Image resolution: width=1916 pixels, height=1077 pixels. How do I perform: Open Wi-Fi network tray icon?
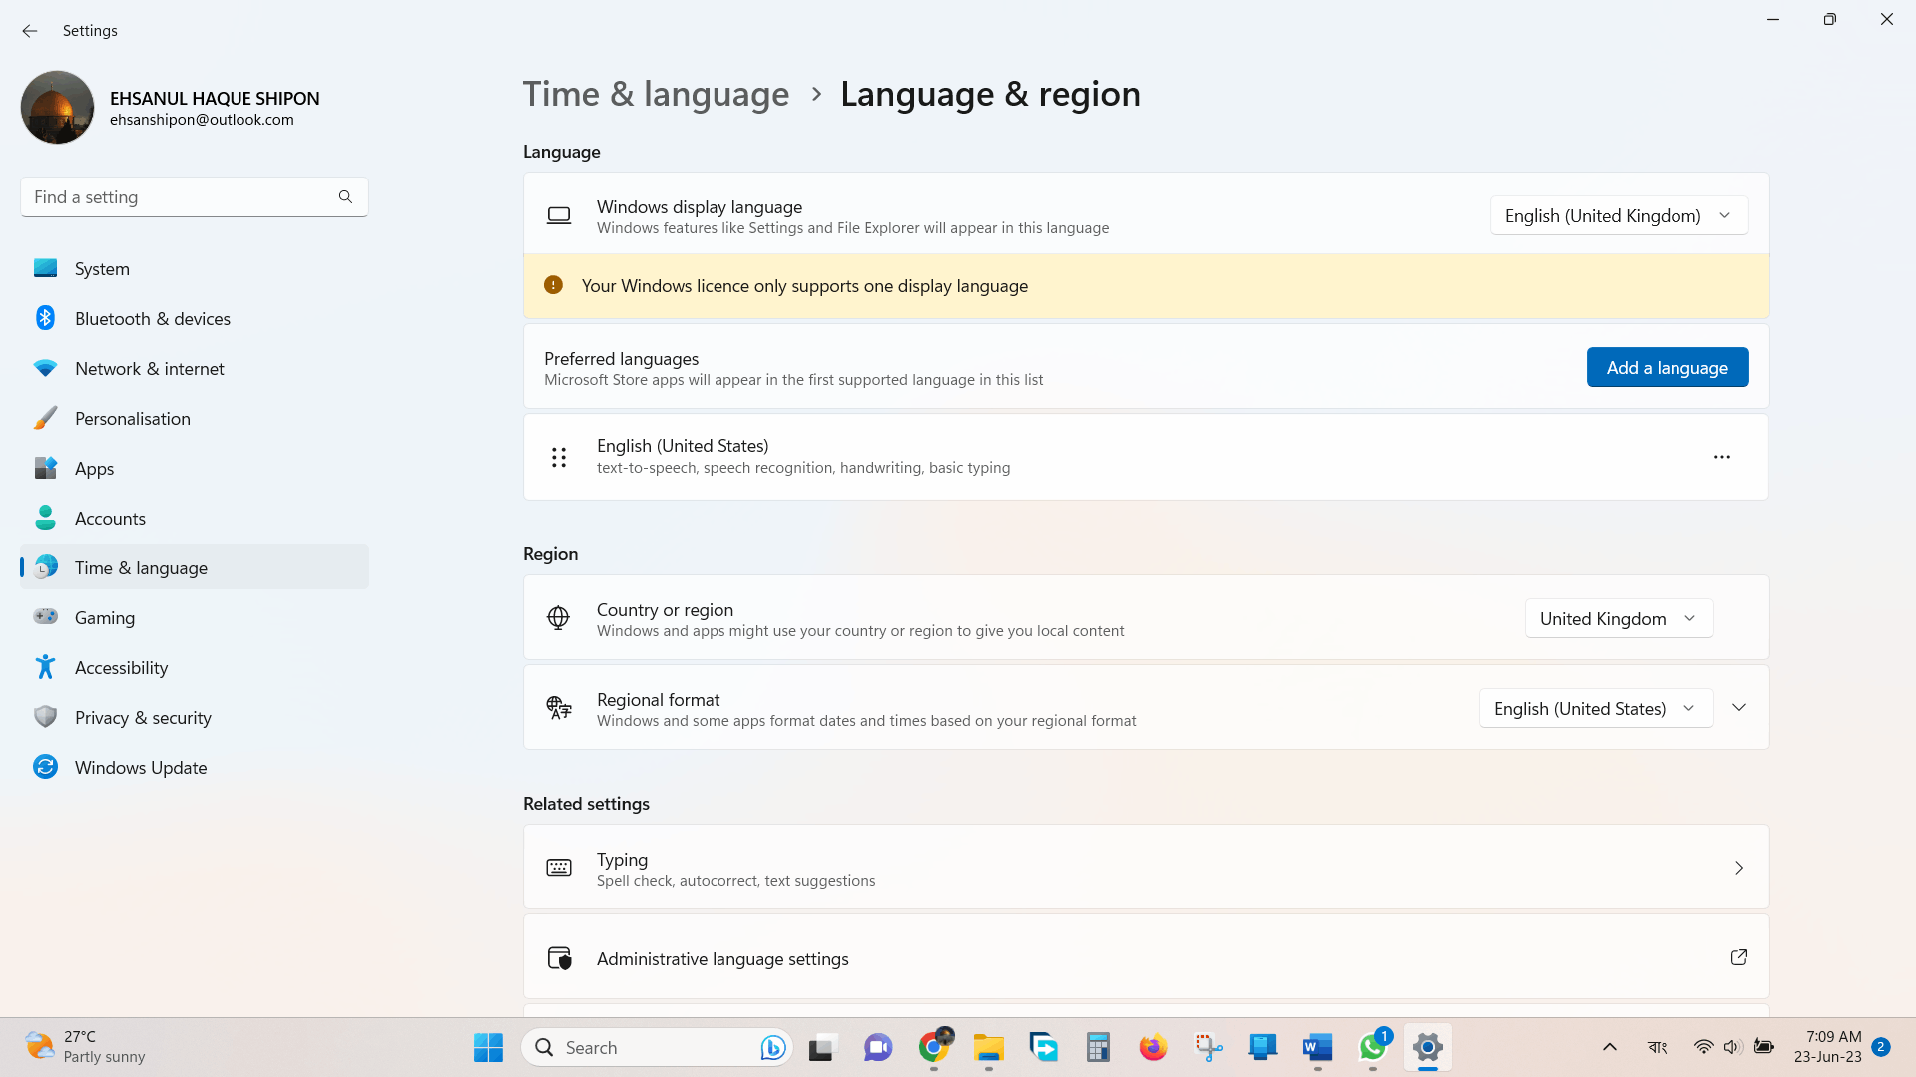point(1703,1047)
